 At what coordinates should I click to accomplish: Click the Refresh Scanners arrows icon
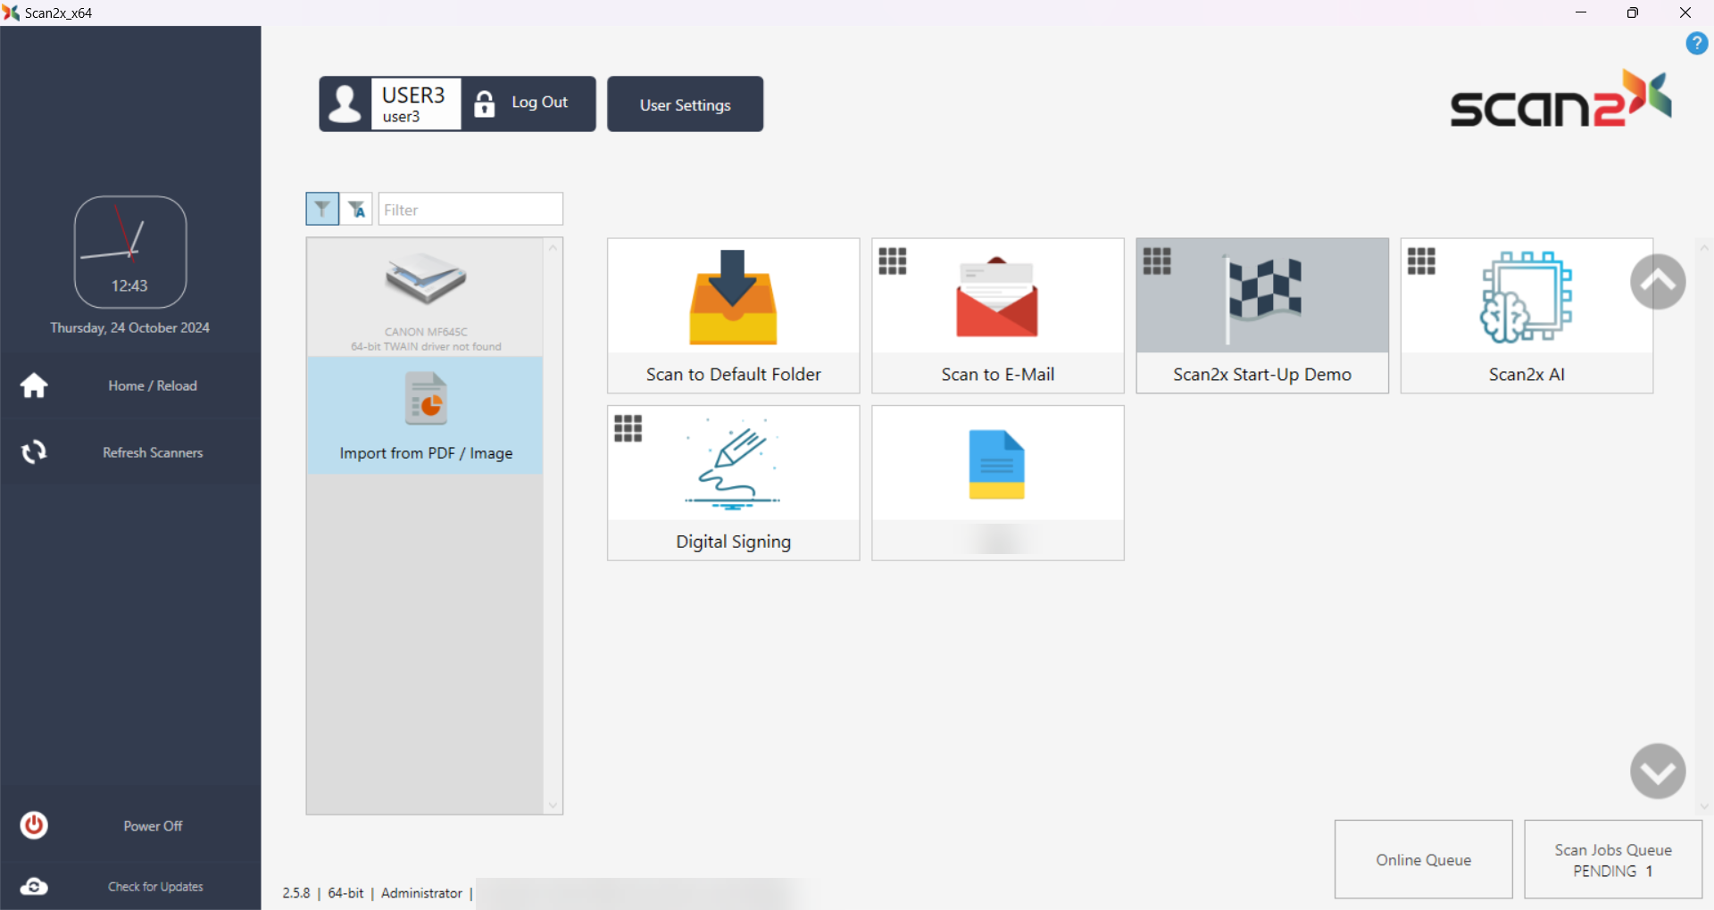coord(34,452)
